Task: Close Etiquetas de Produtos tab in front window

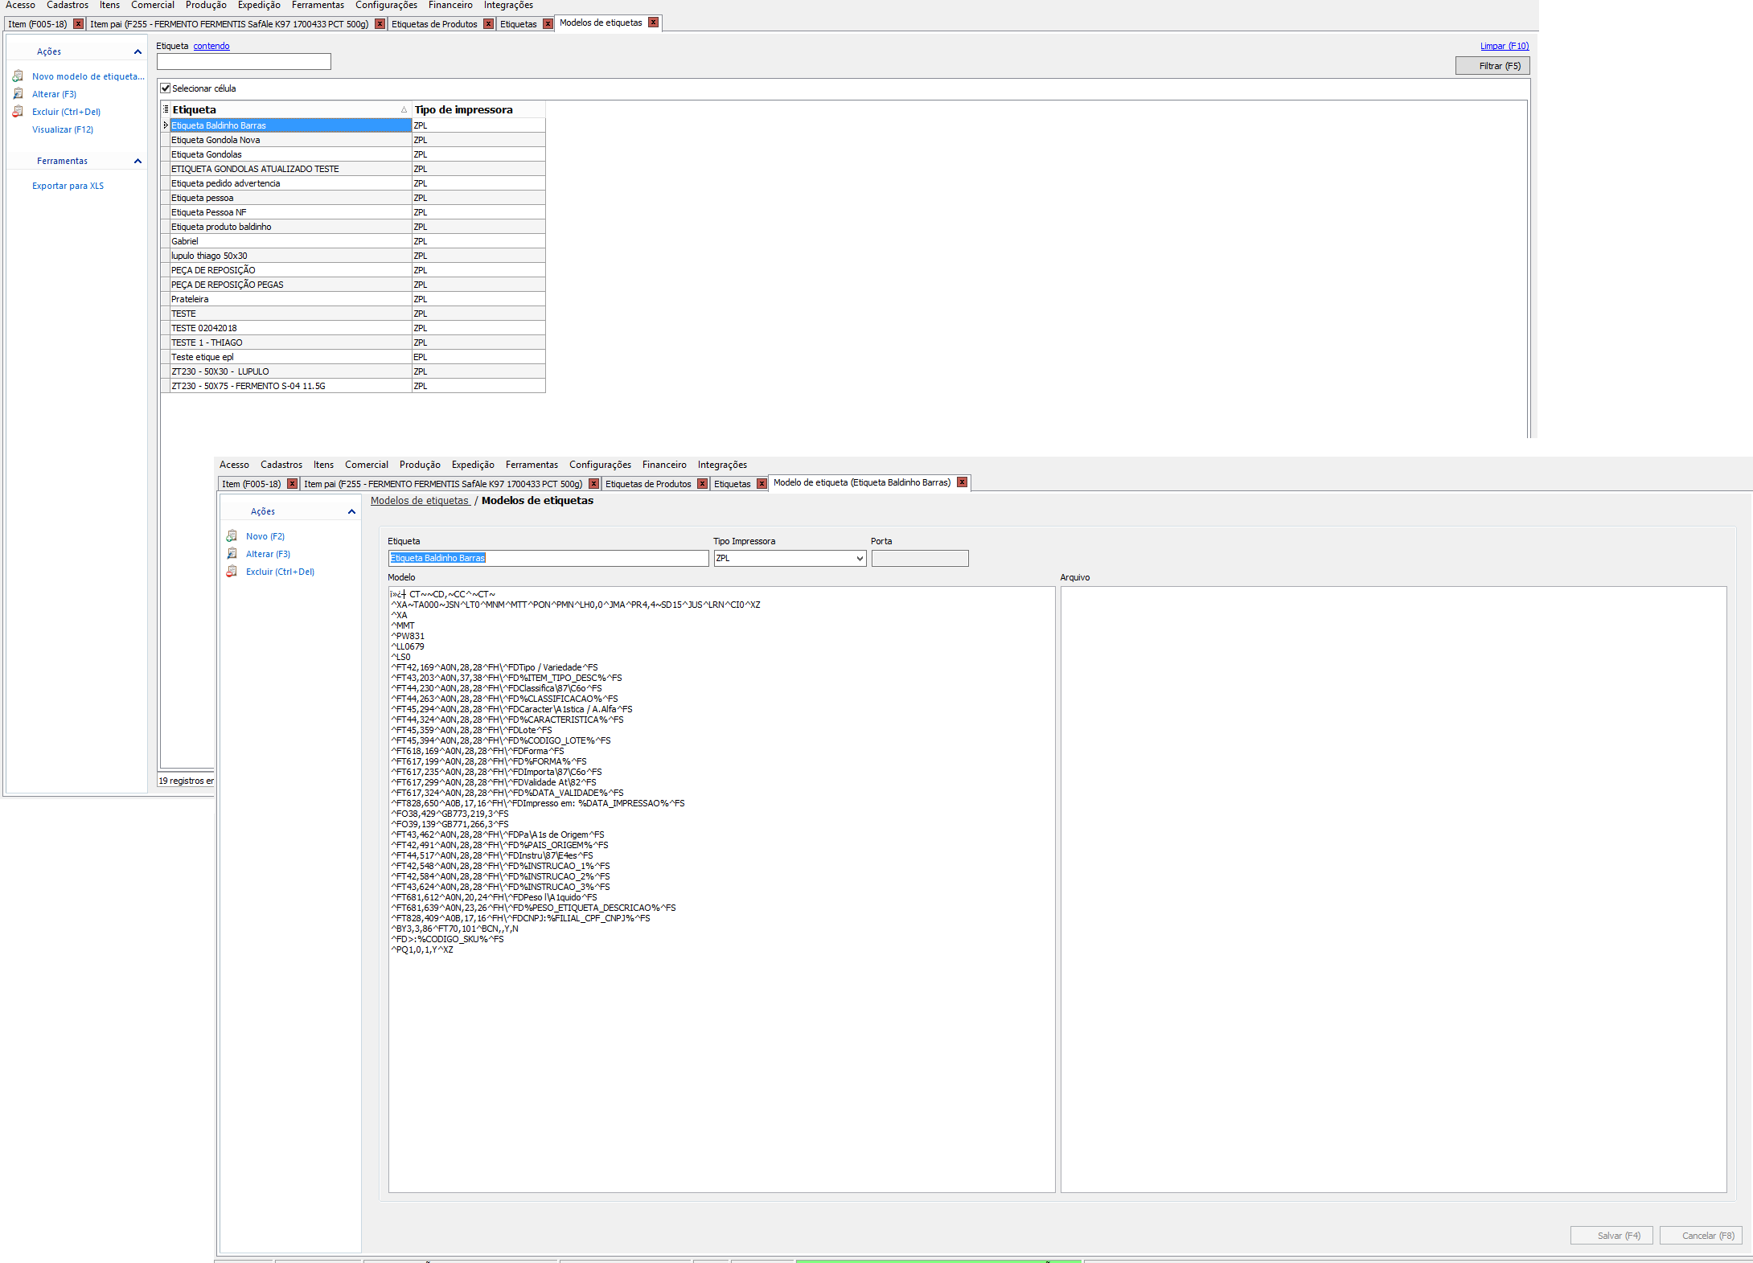Action: point(703,484)
